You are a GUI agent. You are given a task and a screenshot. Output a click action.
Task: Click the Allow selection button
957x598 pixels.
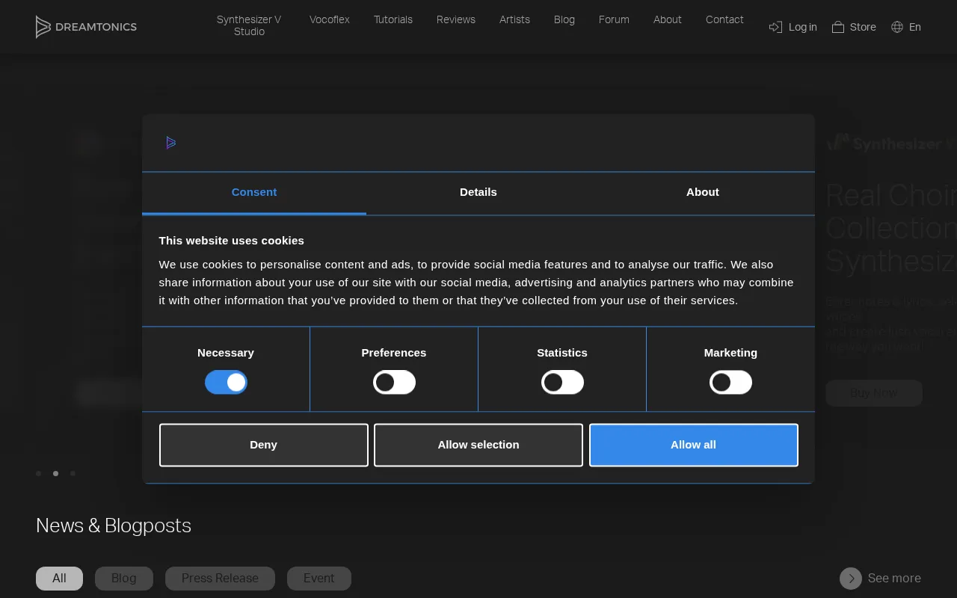478,445
